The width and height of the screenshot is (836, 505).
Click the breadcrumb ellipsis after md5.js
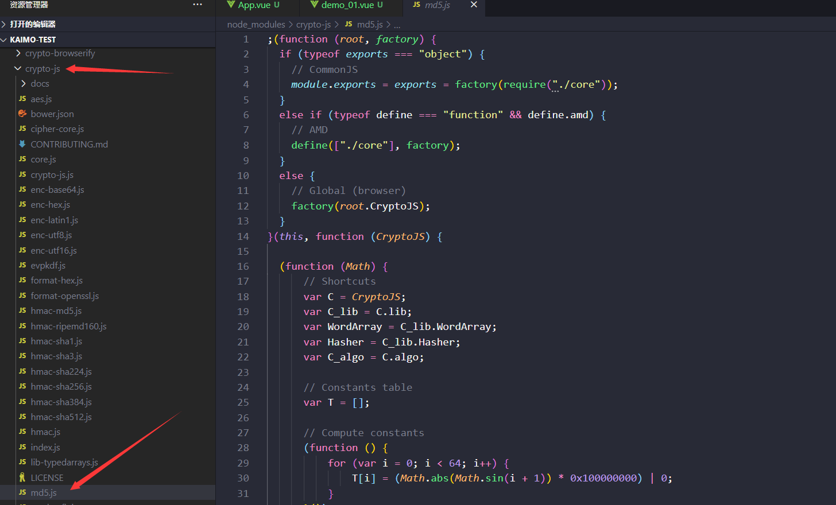point(397,24)
